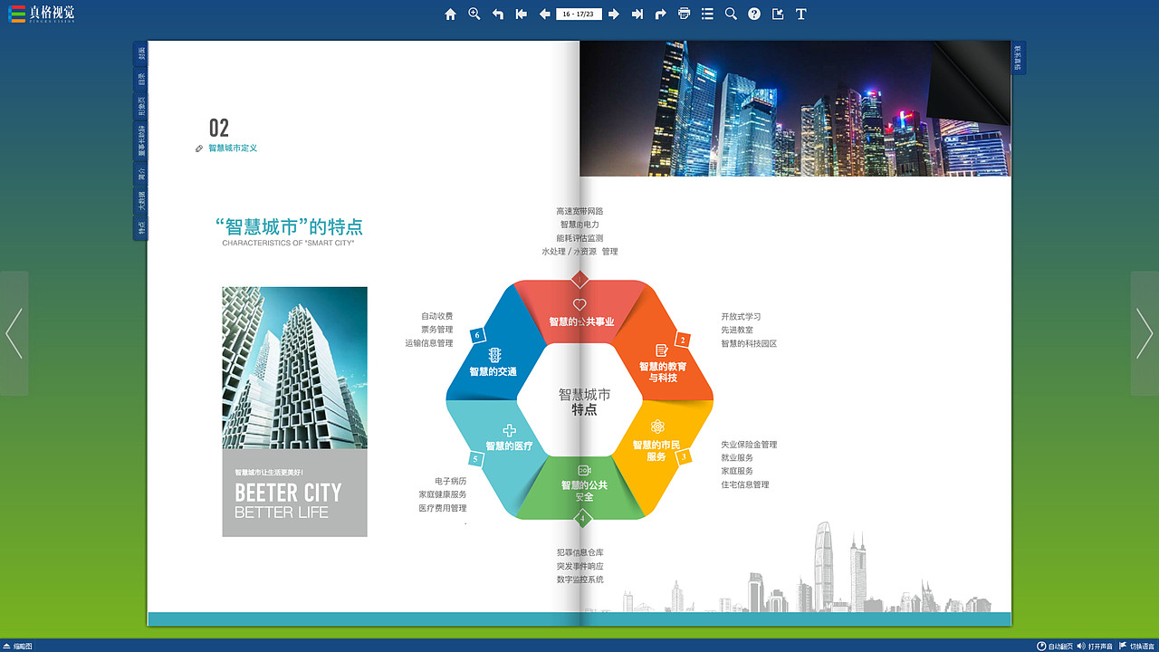
Task: Click the zoom-in magnifier icon
Action: point(474,14)
